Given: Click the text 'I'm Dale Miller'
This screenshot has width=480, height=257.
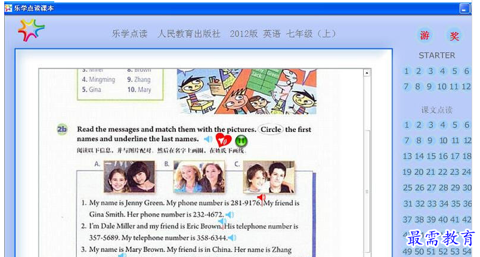Looking at the screenshot, I should point(112,227).
